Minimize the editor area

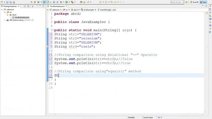[x=203, y=6]
